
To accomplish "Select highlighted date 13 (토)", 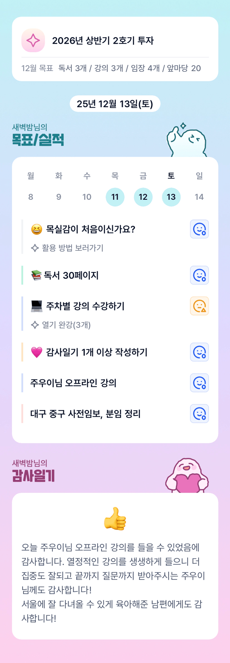I will pyautogui.click(x=171, y=197).
